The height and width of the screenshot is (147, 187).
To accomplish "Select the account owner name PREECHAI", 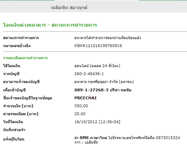I will (86, 98).
